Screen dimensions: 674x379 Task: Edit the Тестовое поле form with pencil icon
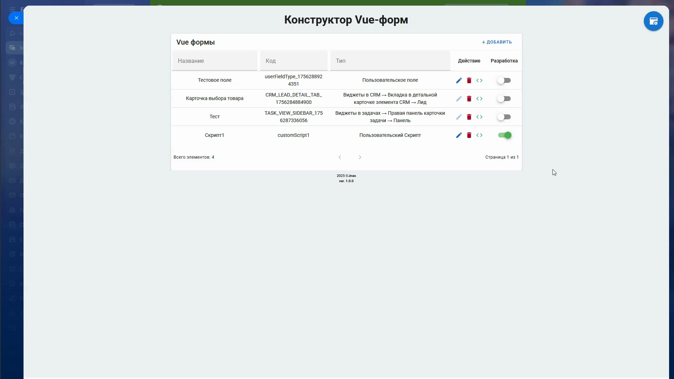[x=459, y=80]
